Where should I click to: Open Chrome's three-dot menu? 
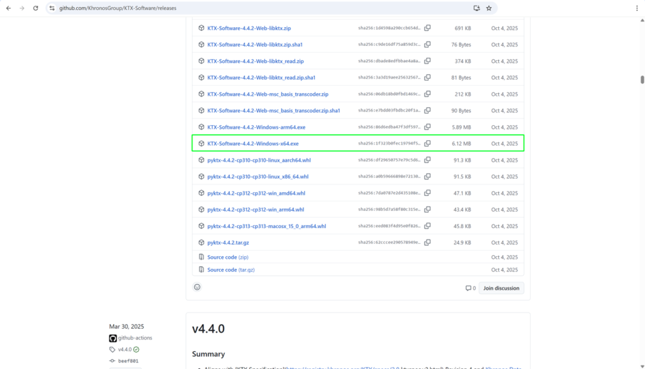tap(636, 8)
